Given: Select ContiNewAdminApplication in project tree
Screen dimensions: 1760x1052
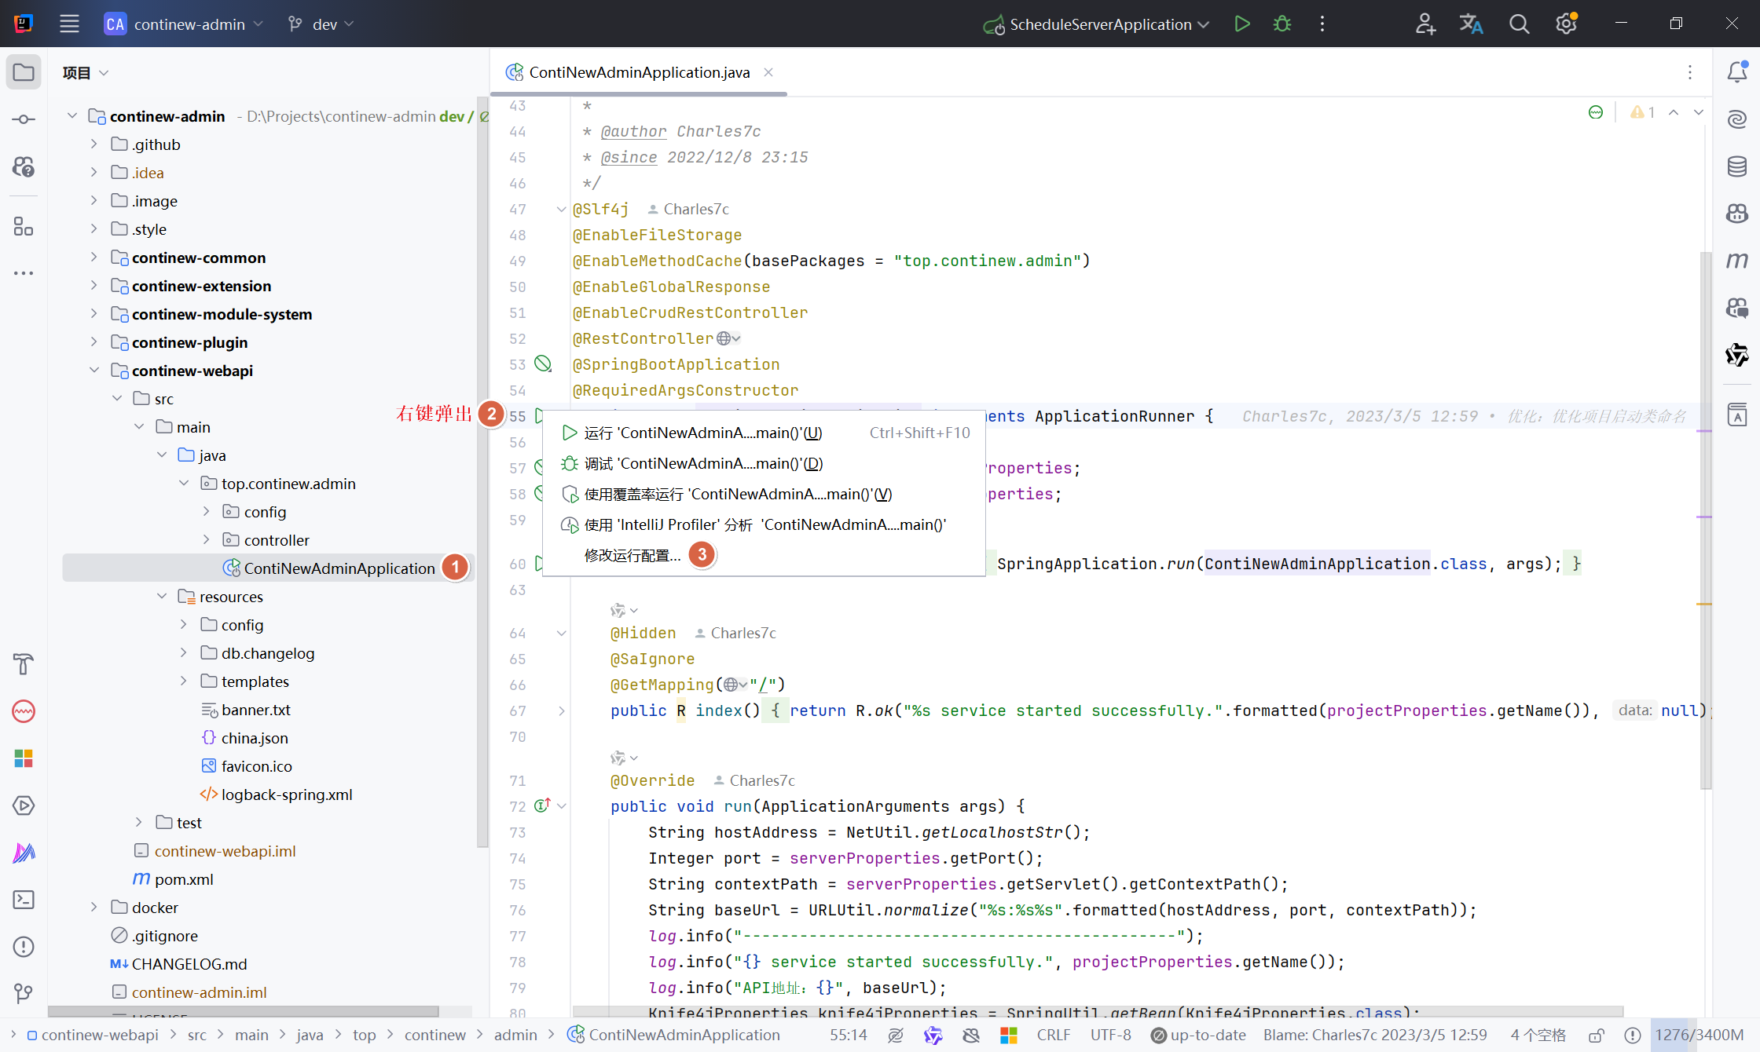Looking at the screenshot, I should point(267,568).
